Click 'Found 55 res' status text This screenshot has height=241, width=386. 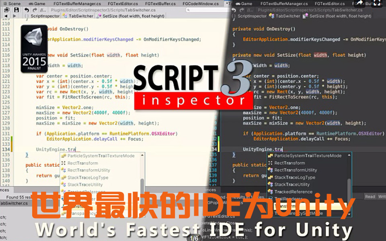coord(19,197)
